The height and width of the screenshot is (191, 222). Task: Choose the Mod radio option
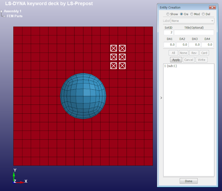pos(192,14)
